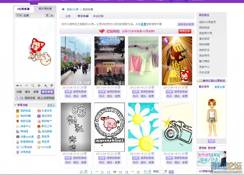This screenshot has height=175, width=244.
Task: Click the person silhouette icon left of 我的衣柜
Action: point(17,98)
